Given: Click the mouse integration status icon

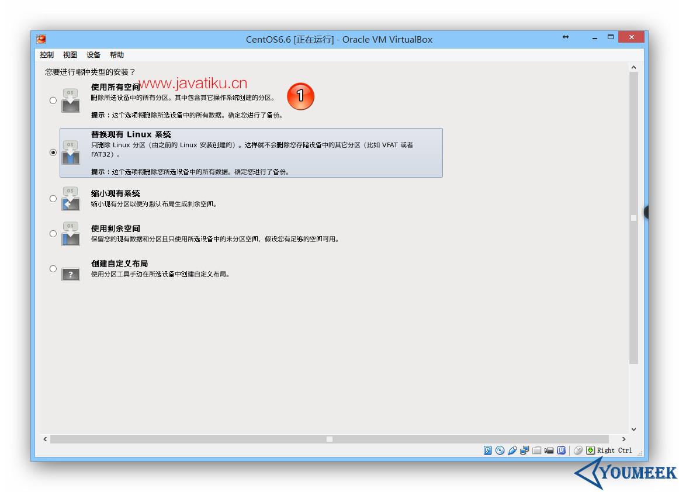Looking at the screenshot, I should click(578, 451).
